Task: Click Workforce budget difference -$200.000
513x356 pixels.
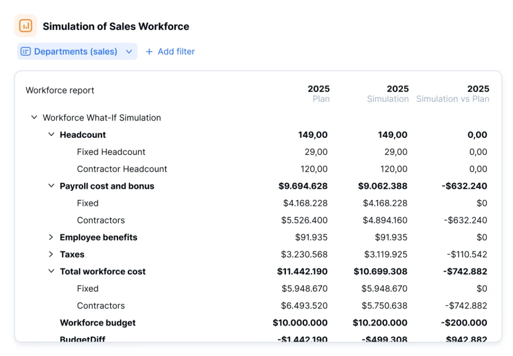Action: [464, 322]
